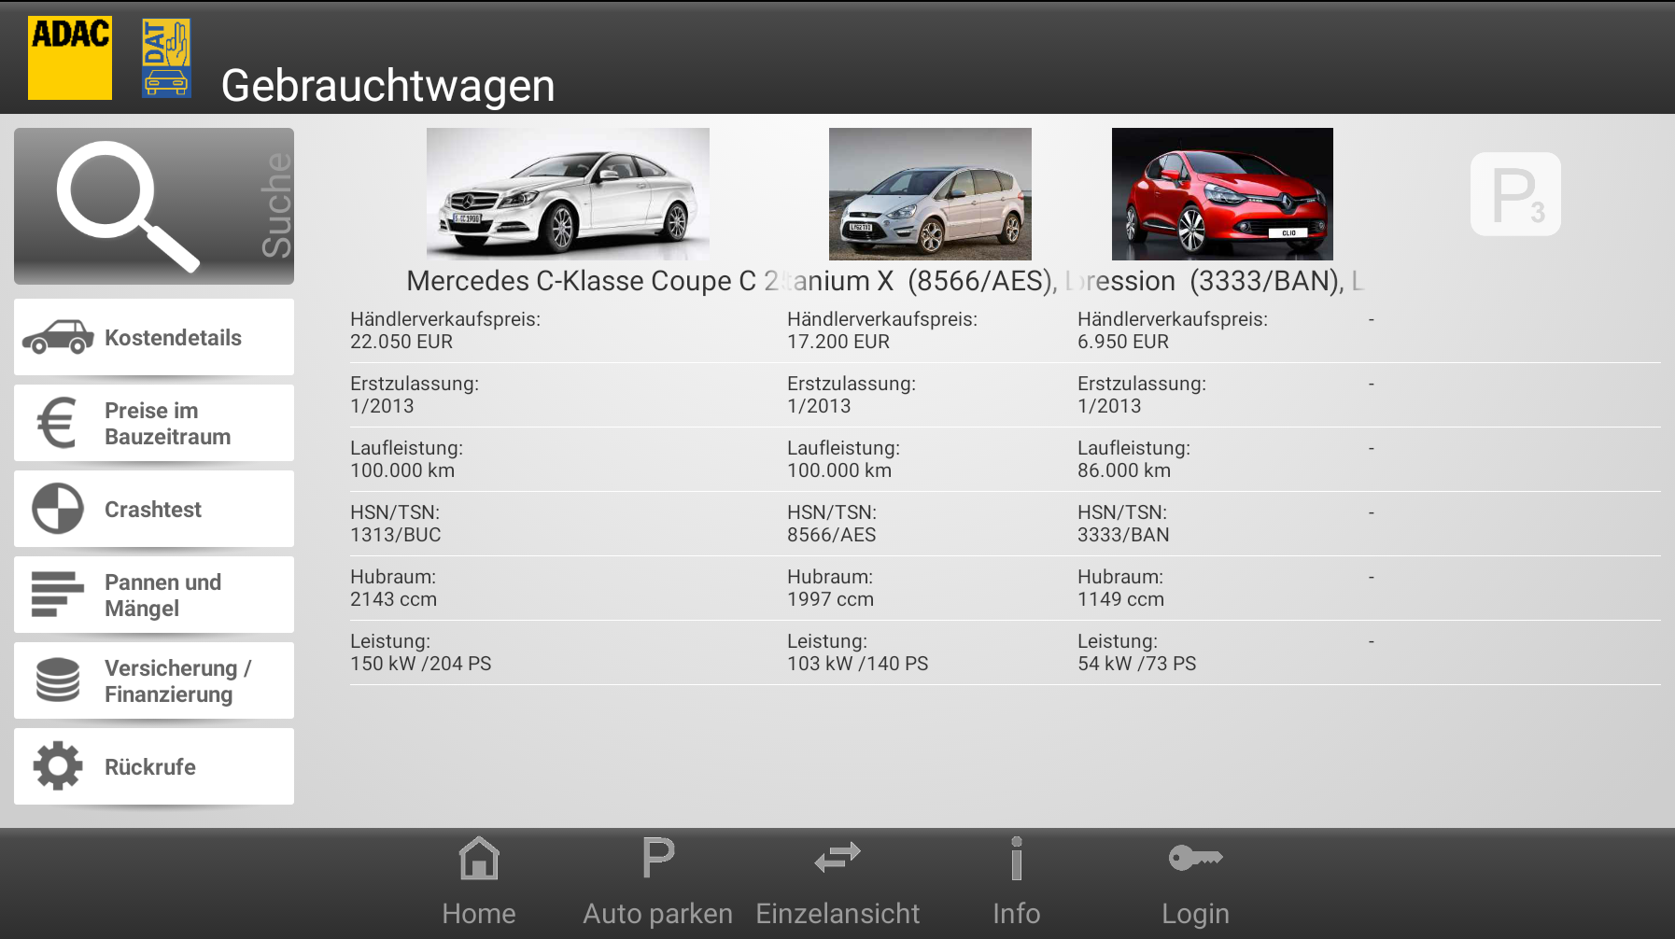Show Crashtest results
Viewport: 1675px width, 939px height.
(154, 509)
